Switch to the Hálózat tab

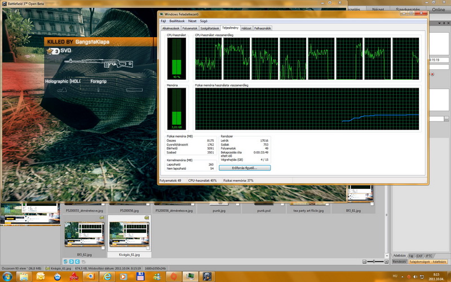[x=246, y=28]
